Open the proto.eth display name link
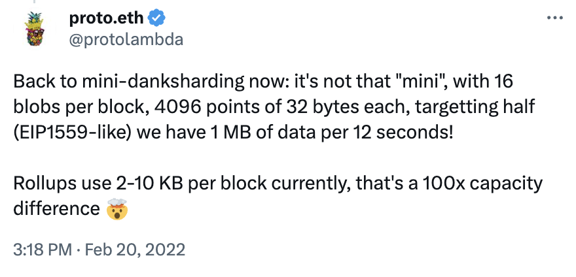This screenshot has width=576, height=277. click(106, 18)
